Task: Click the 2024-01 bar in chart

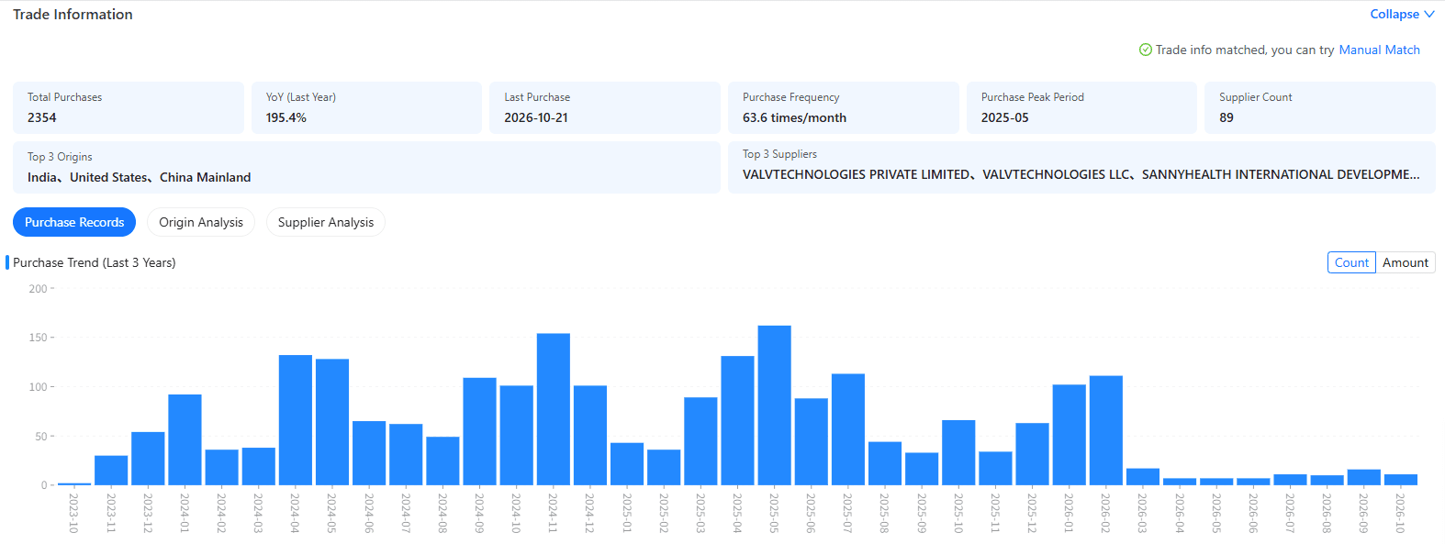Action: (185, 439)
